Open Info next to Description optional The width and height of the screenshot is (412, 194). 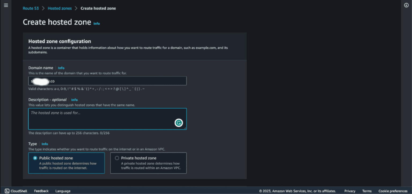click(74, 100)
